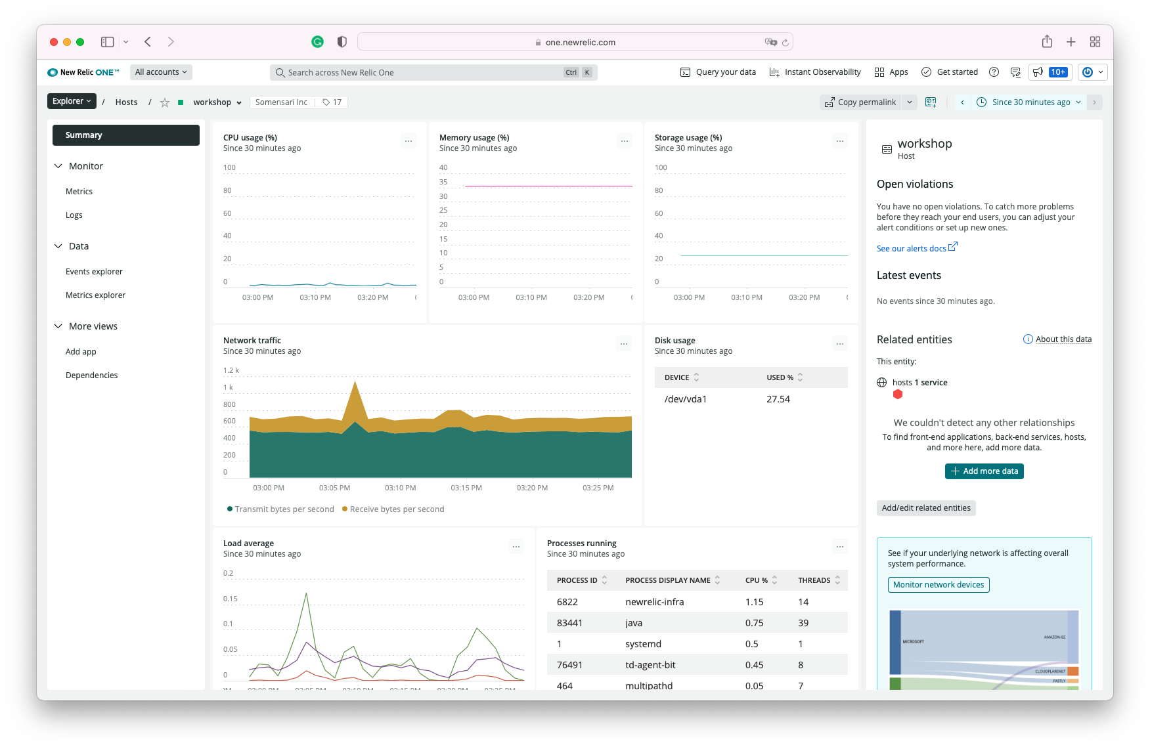
Task: Open the metadata icon beside Copy permalink
Action: click(931, 102)
